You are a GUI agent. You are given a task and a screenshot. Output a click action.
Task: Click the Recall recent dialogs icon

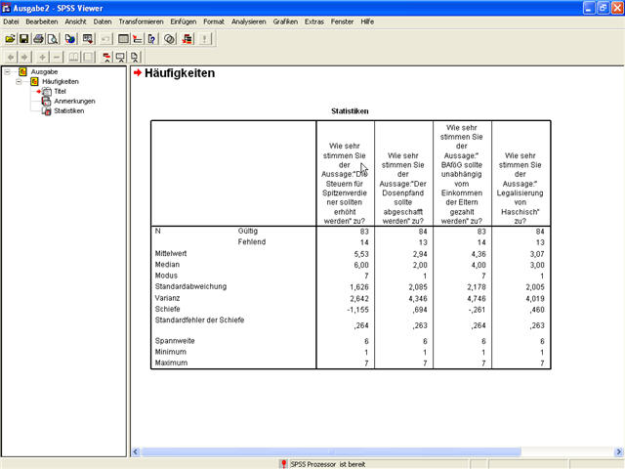tap(88, 39)
